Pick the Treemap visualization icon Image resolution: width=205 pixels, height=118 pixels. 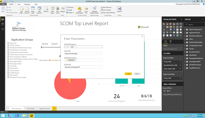(177, 30)
